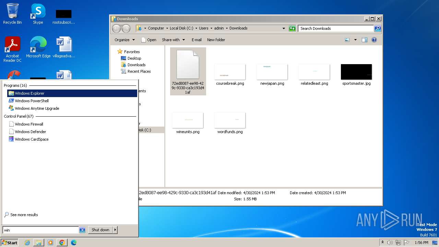Click Users in the address breadcrumb
This screenshot has width=439, height=247.
coord(204,28)
